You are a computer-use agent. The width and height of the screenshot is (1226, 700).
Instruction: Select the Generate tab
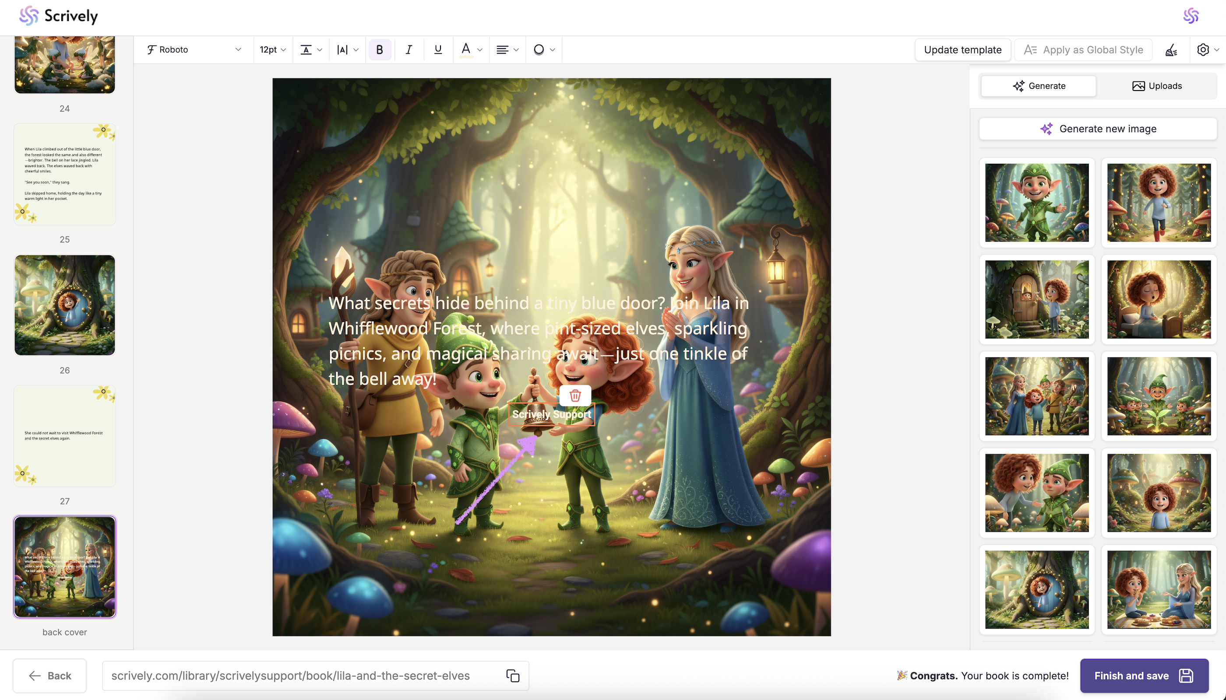[x=1038, y=86]
